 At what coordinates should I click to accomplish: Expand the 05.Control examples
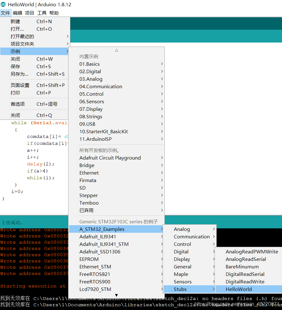click(117, 94)
